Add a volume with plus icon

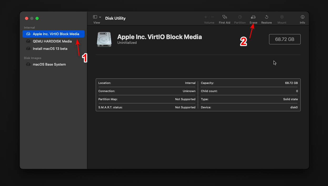(206, 17)
